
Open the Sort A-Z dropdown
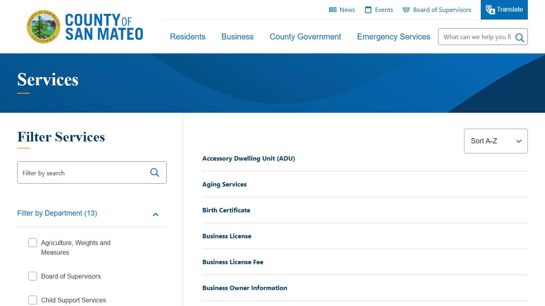pos(496,141)
